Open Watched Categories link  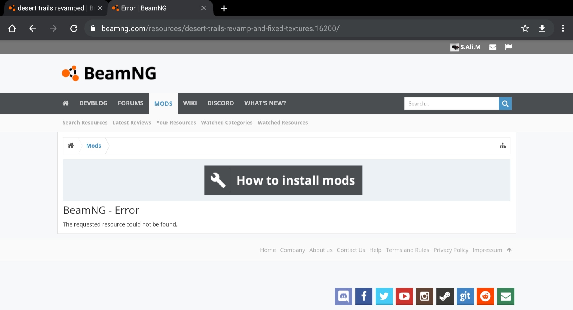pos(227,123)
